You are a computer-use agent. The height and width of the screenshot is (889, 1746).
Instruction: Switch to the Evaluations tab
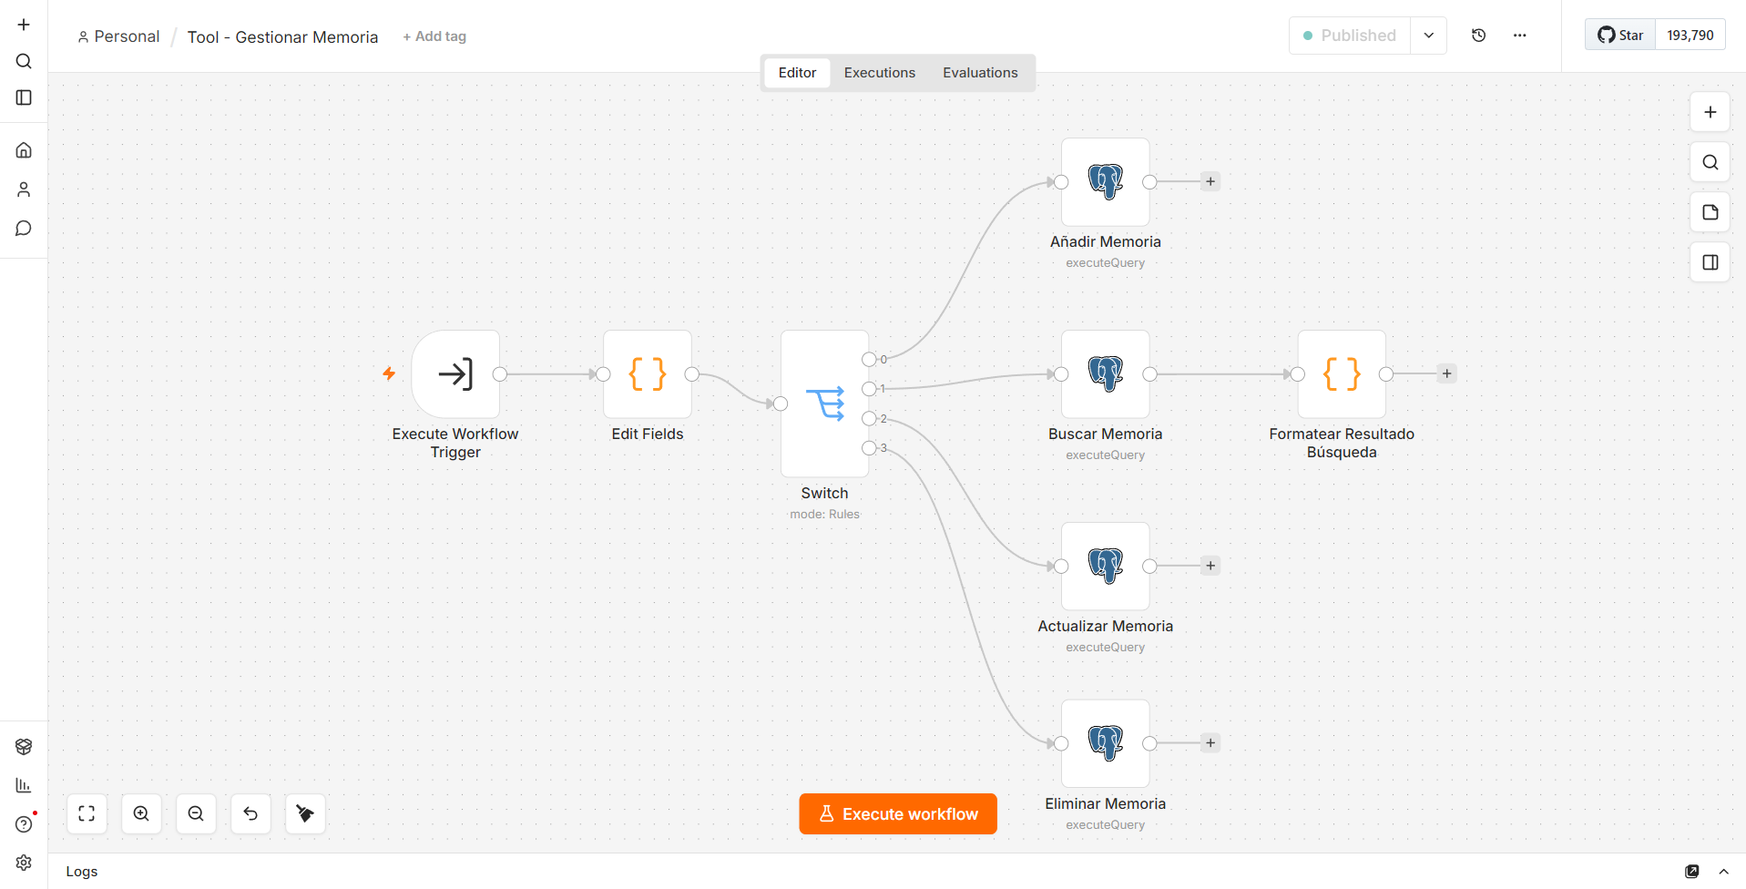coord(980,73)
